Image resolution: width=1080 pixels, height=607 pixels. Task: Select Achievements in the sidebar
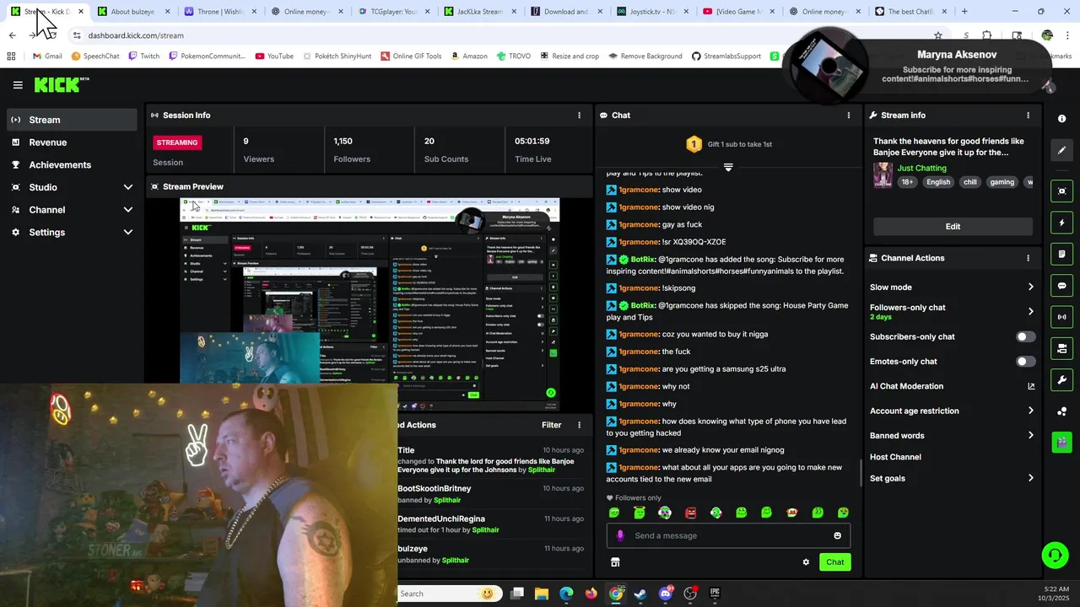pos(72,165)
